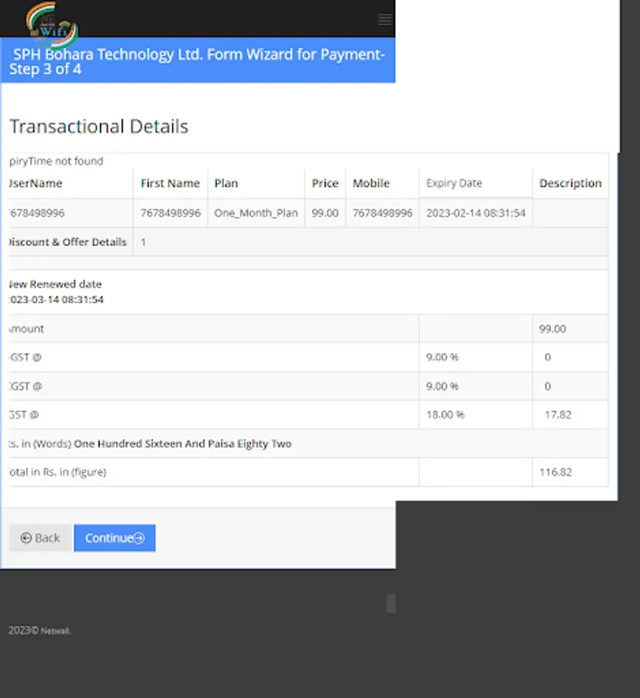Image resolution: width=640 pixels, height=698 pixels.
Task: Click the Form Wizard Step 3 of 4 title
Action: click(197, 61)
